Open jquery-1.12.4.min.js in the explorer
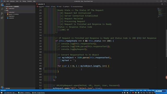Screen dimensions: 167x94 point(14,14)
